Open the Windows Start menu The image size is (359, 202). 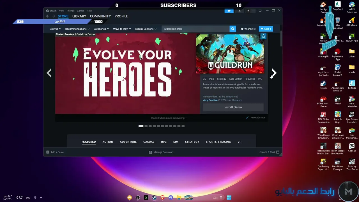(229, 198)
